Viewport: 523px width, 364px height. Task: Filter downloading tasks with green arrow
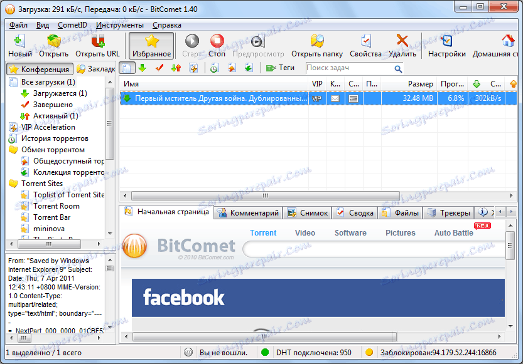[x=143, y=68]
